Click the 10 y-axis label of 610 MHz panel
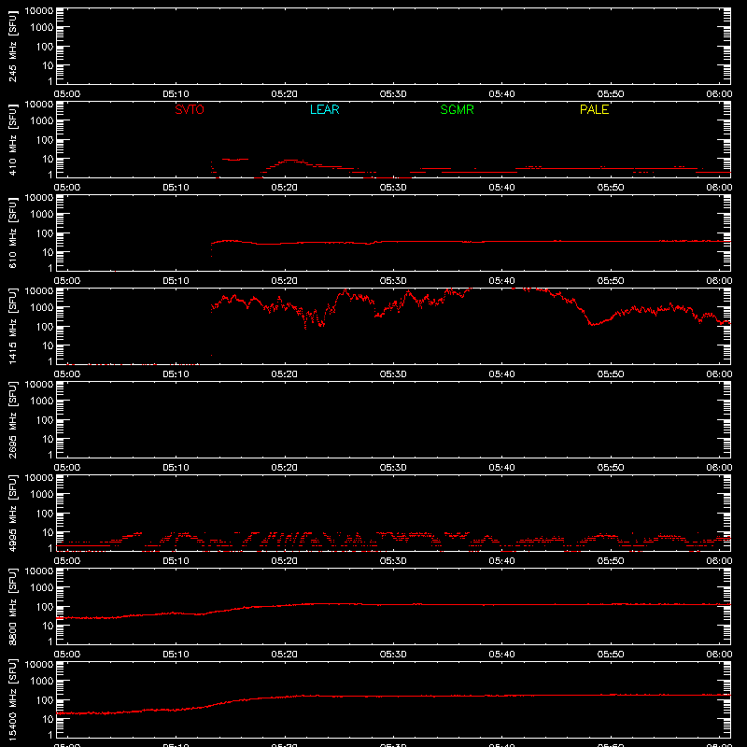 [x=48, y=252]
